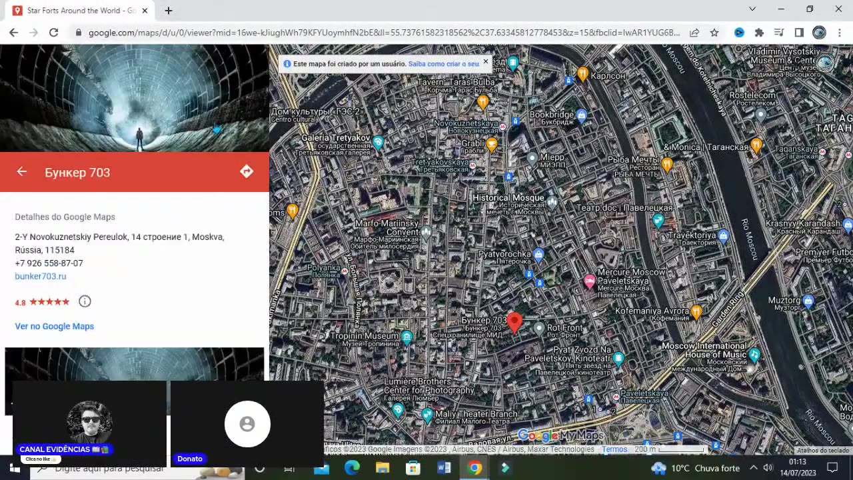Select the red Бункер 703 map pin

coord(514,323)
